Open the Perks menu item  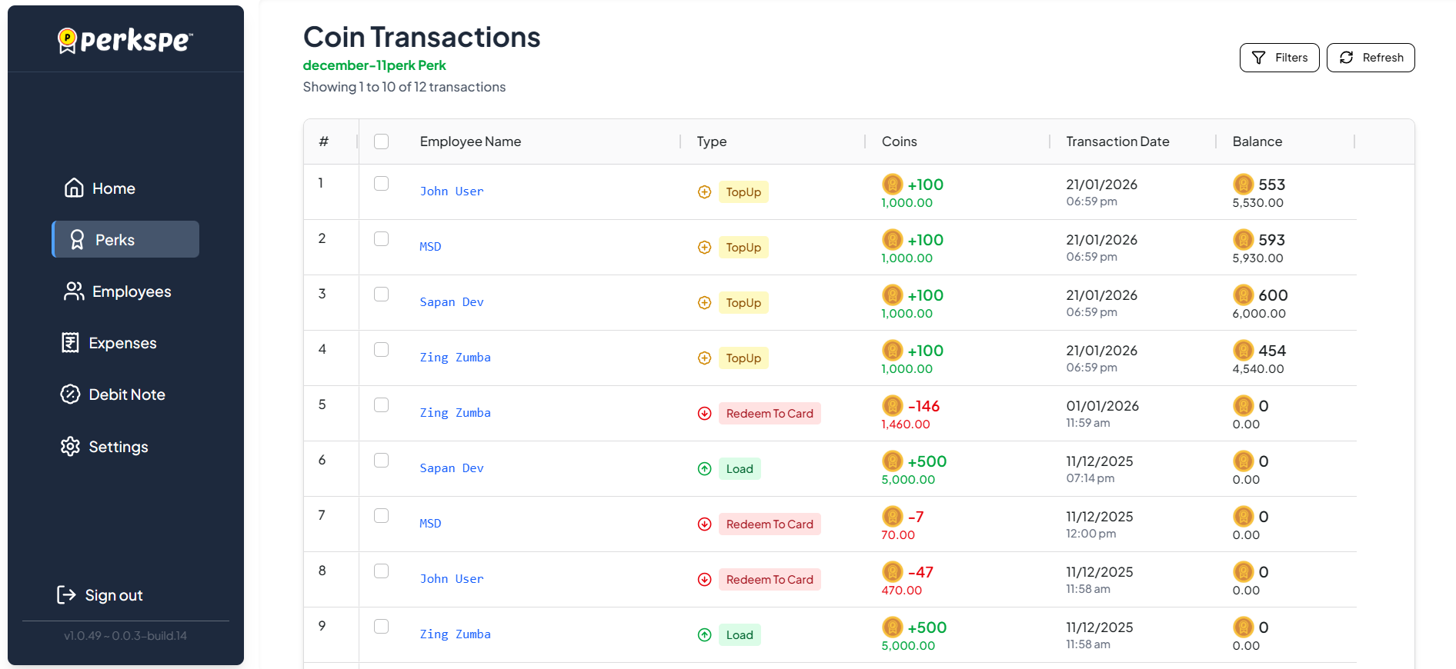(125, 240)
